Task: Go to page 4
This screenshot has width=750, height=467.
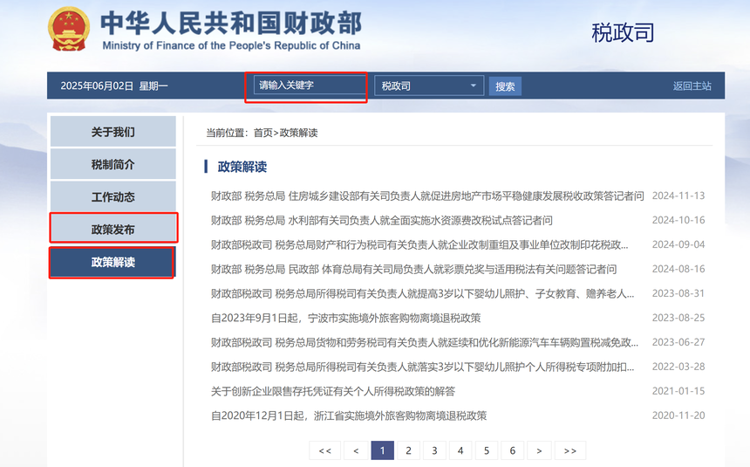Action: [x=460, y=450]
